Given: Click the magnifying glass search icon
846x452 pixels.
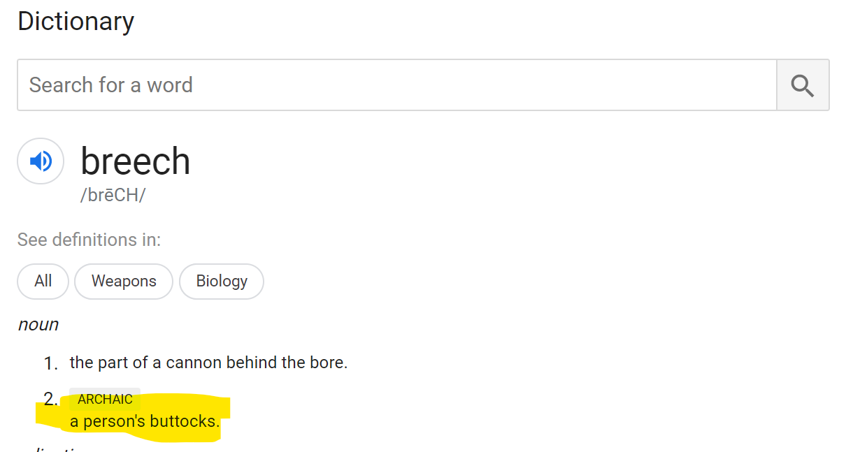Looking at the screenshot, I should [x=803, y=85].
